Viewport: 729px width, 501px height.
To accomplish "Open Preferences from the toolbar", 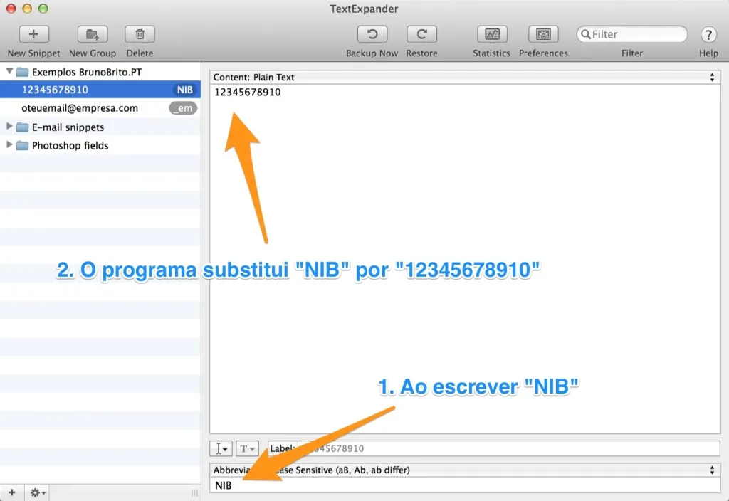I will click(x=543, y=34).
